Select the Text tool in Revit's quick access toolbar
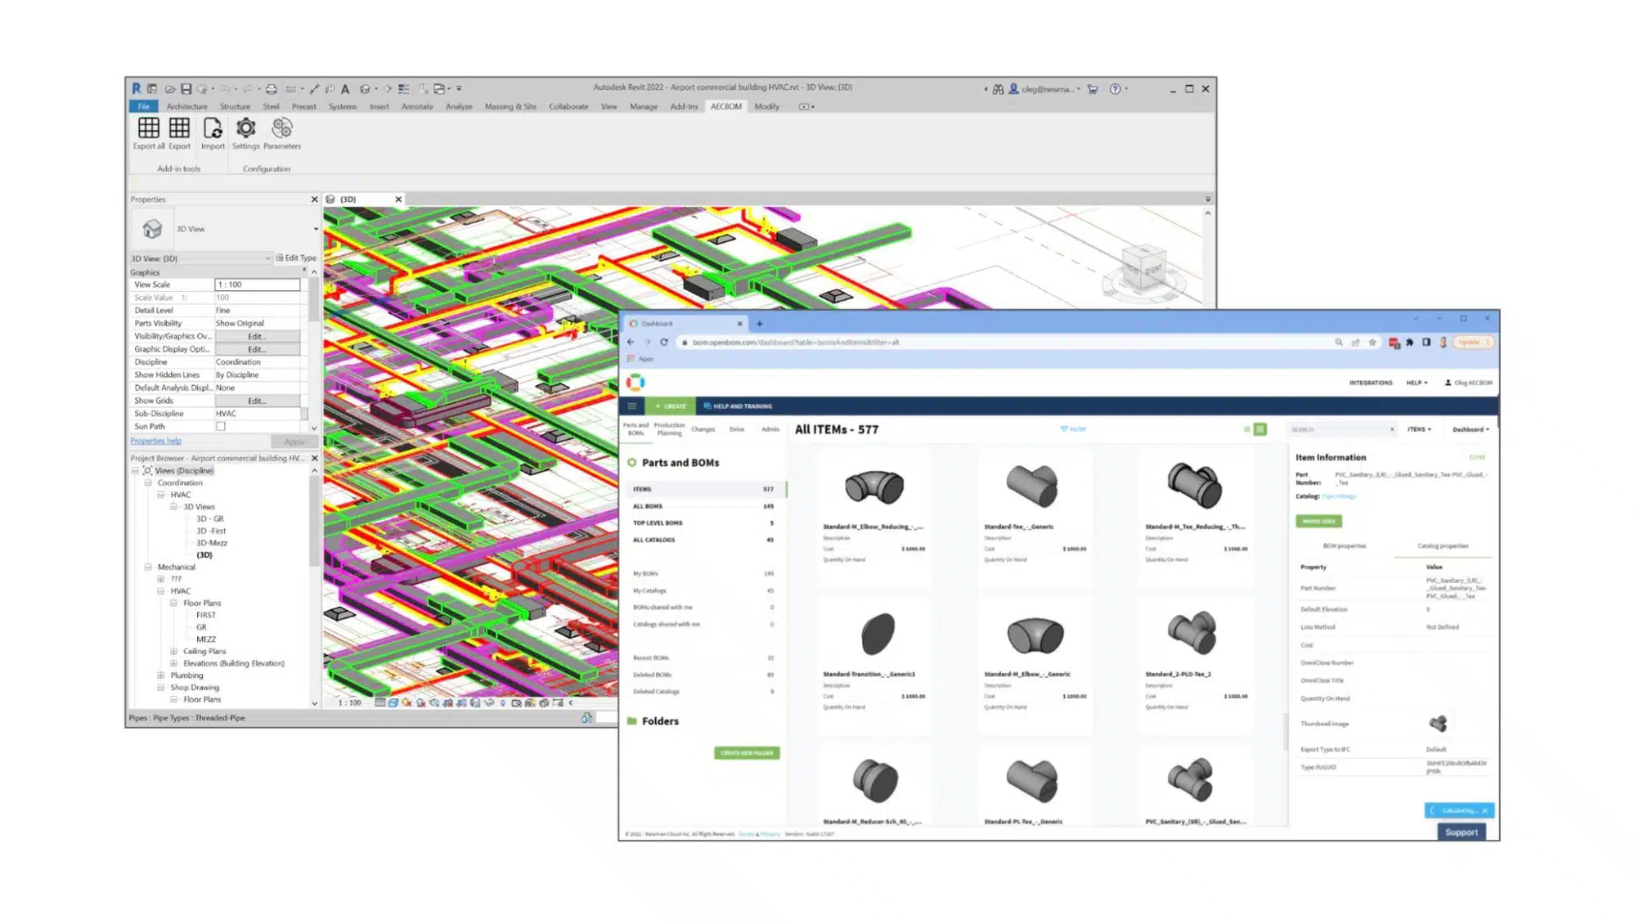The image size is (1635, 924). (345, 89)
